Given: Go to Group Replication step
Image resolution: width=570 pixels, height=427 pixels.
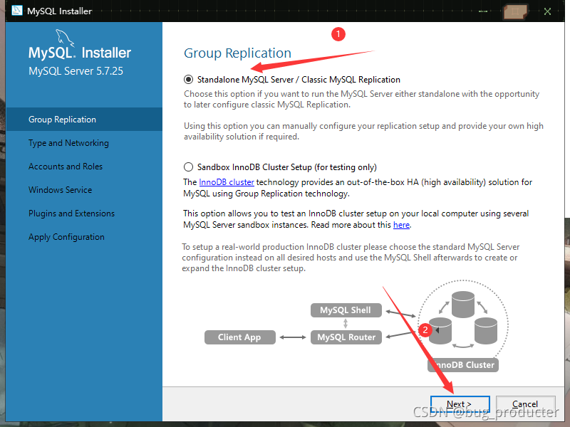Looking at the screenshot, I should point(84,119).
